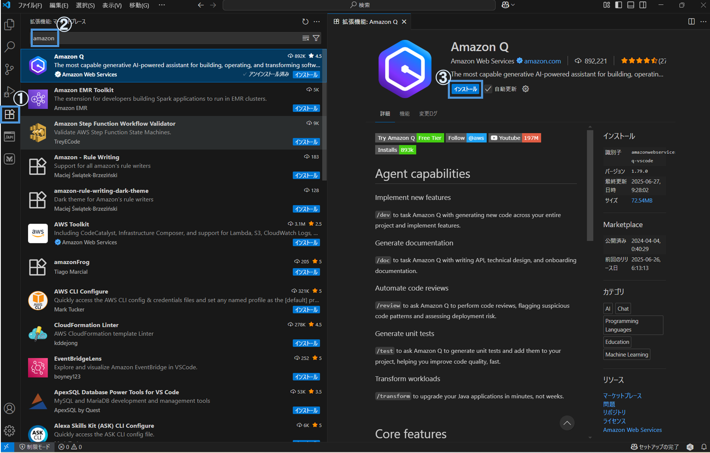Image resolution: width=710 pixels, height=453 pixels.
Task: Click the extension search field containing amazon
Action: [x=176, y=38]
